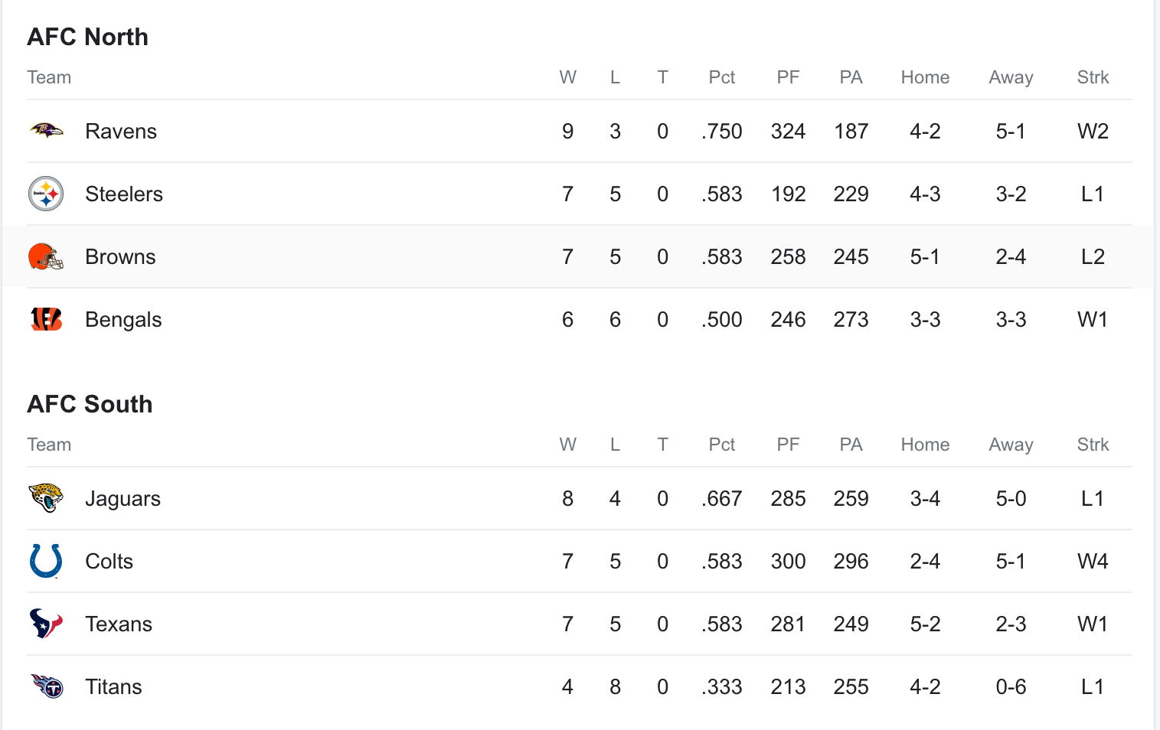Open the Steelers team name link
The width and height of the screenshot is (1160, 730).
pyautogui.click(x=124, y=194)
